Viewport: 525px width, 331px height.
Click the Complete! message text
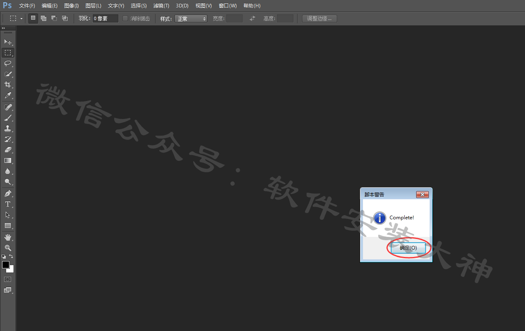[x=402, y=218]
